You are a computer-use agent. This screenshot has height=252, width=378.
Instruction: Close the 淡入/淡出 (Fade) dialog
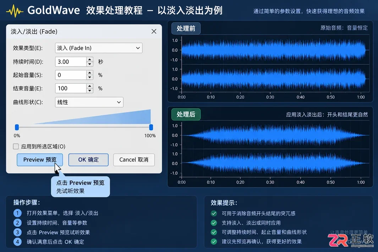pyautogui.click(x=154, y=31)
